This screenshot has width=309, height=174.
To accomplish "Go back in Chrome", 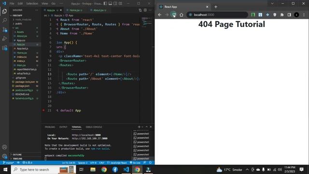I will (x=160, y=14).
